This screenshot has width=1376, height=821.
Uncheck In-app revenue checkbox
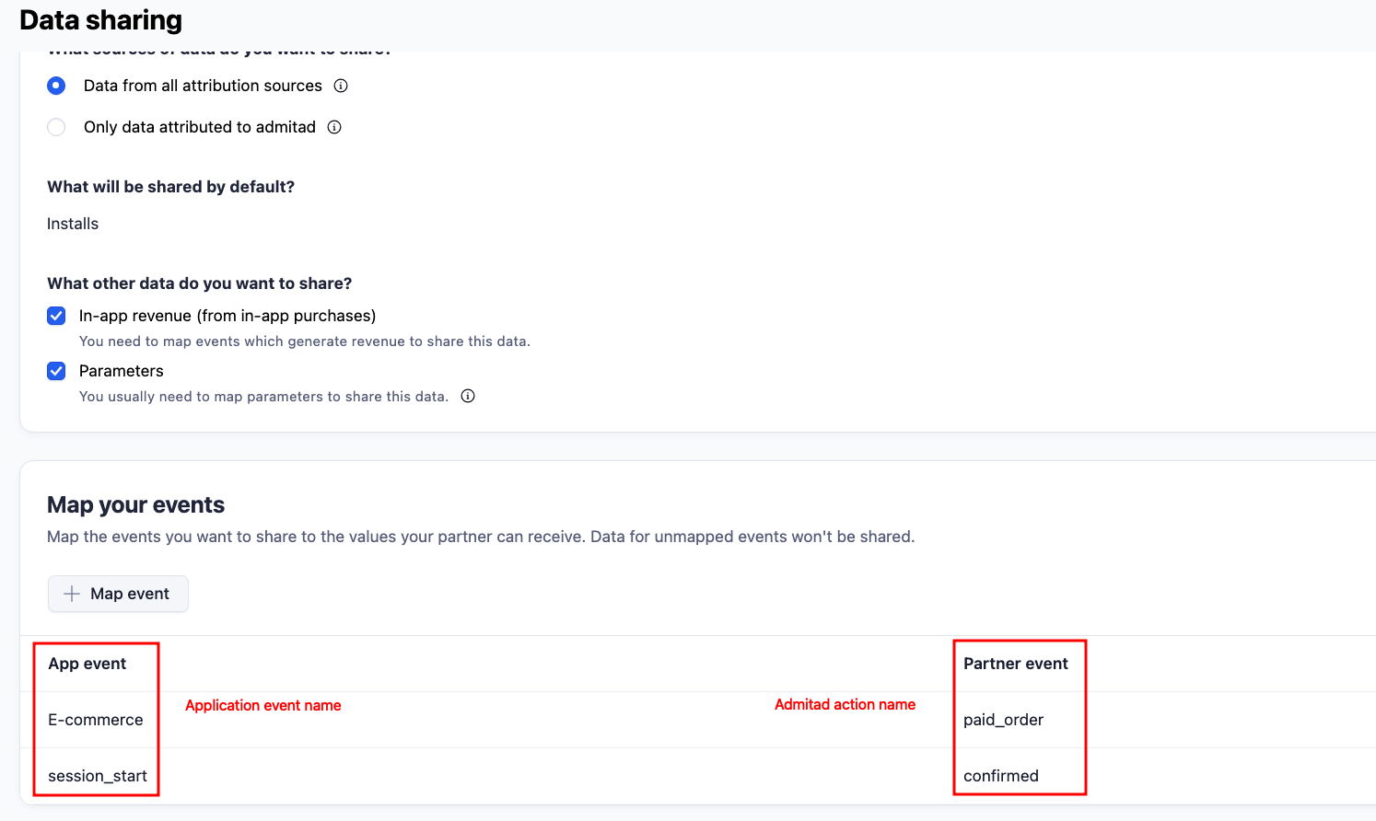[x=56, y=316]
